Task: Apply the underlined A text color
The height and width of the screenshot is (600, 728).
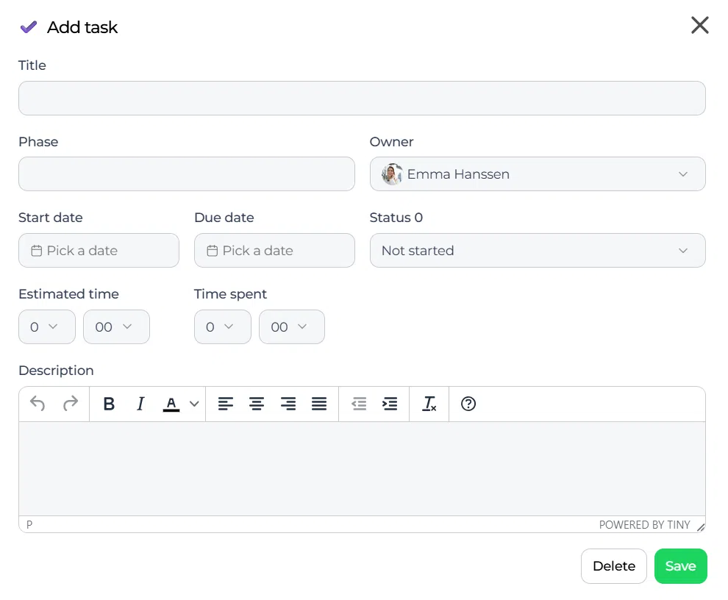Action: coord(171,404)
